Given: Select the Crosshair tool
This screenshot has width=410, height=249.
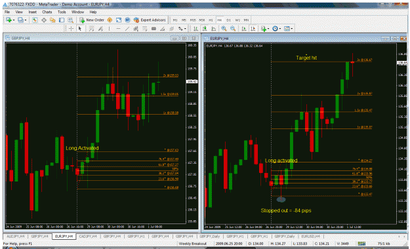Looking at the screenshot, I should (71, 29).
